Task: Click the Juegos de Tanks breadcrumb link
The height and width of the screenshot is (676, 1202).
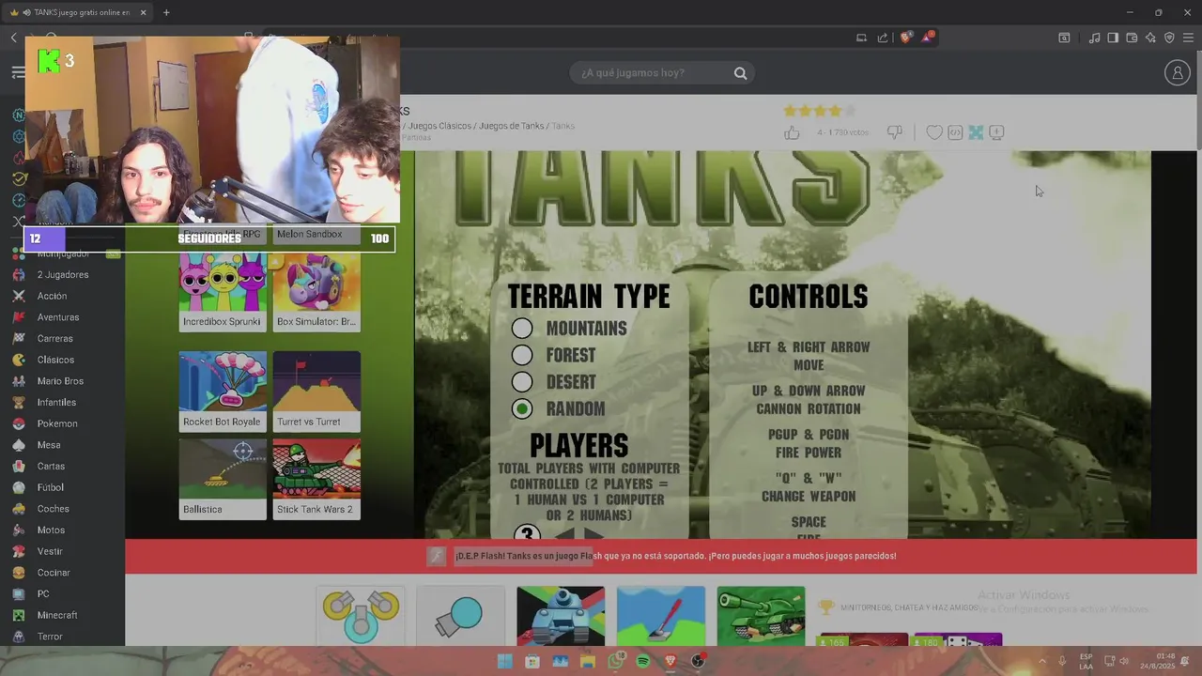Action: [512, 126]
